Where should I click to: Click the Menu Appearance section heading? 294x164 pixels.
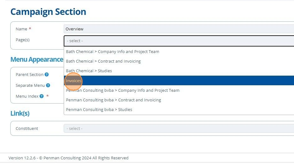click(37, 60)
